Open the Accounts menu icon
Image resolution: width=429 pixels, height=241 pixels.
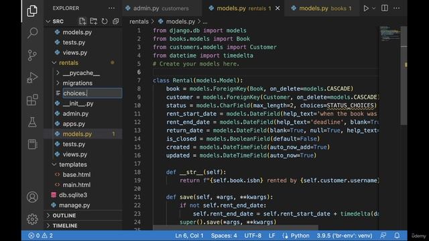point(32,197)
